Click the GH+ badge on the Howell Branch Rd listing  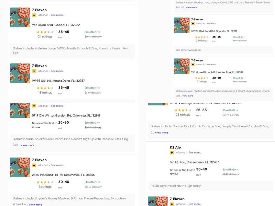(193, 65)
